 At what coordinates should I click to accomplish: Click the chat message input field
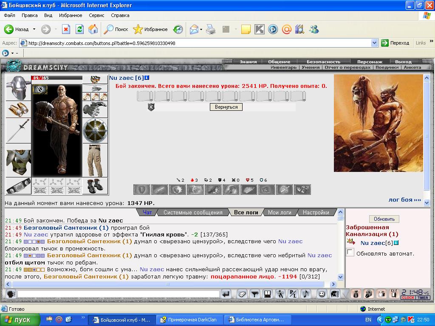[119, 294]
